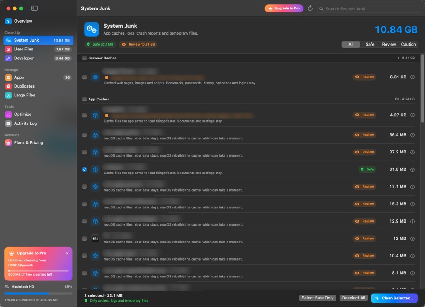Click the browser globe icon in Browser Caches
Viewport: 425px width, 307px height.
[x=95, y=77]
